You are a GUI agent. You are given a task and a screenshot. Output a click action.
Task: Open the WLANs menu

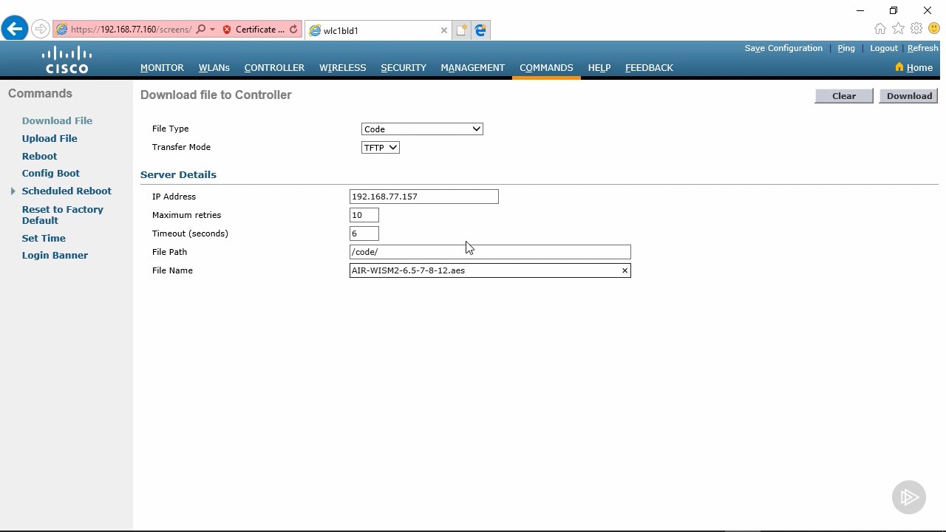coord(214,67)
